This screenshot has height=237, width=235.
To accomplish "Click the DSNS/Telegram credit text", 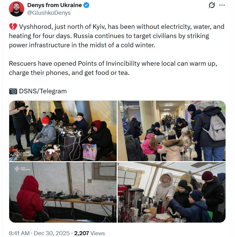I will tap(43, 91).
